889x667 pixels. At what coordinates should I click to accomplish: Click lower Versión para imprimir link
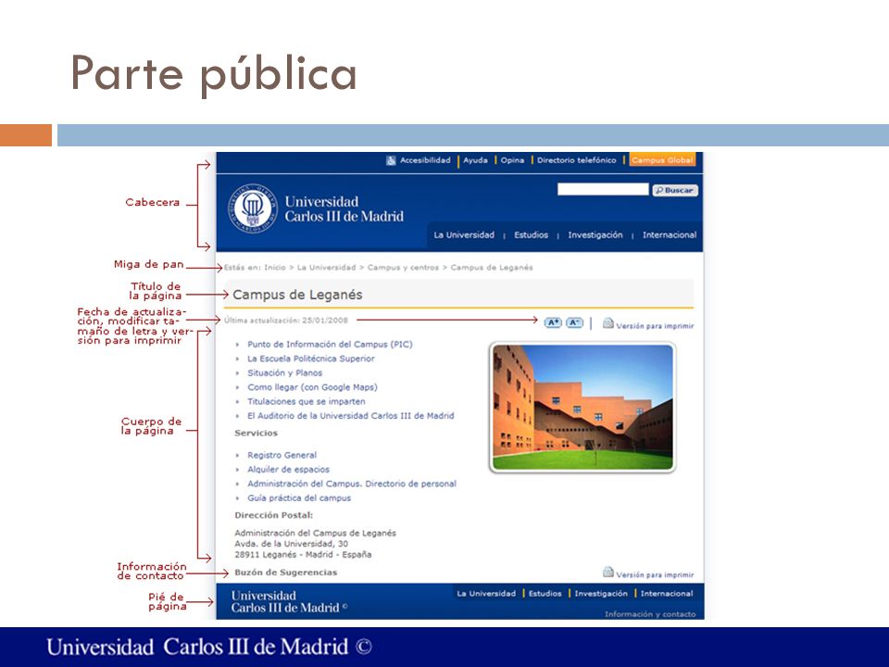(x=655, y=574)
